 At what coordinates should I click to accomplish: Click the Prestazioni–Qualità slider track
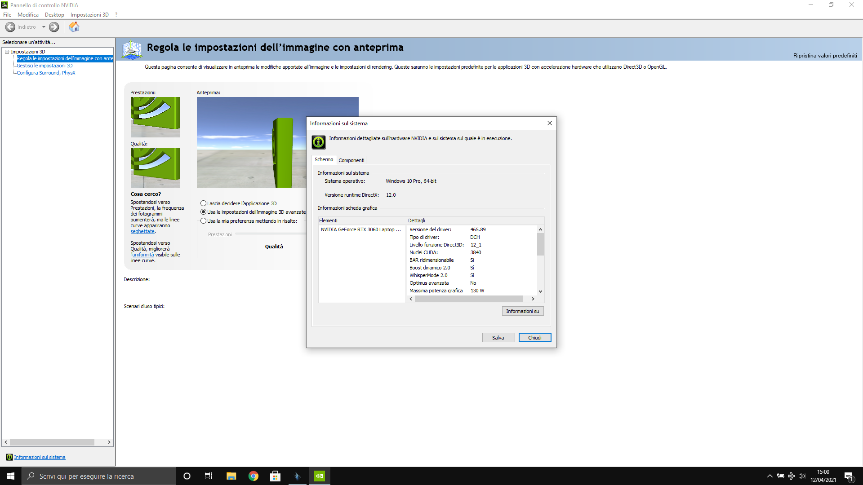pyautogui.click(x=271, y=234)
